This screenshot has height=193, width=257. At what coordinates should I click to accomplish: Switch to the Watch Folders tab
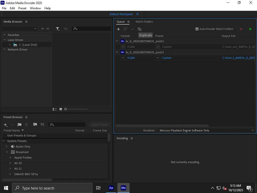pos(144,22)
